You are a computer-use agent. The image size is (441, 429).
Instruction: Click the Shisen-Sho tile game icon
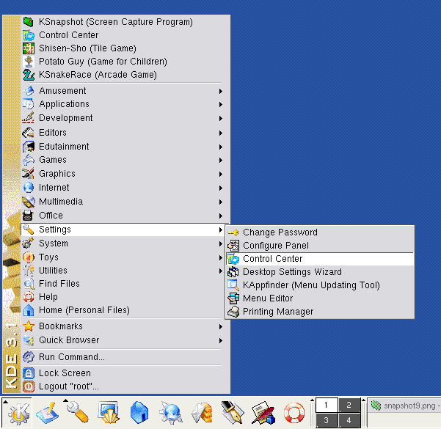coord(29,48)
